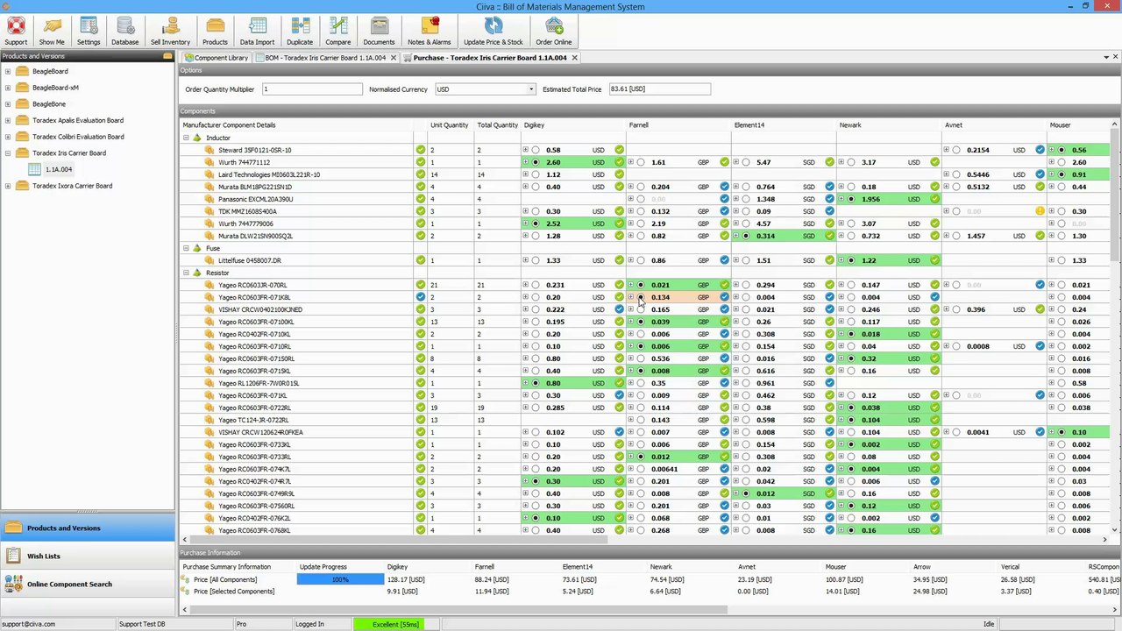Click pin icon of Products and Versions panel
This screenshot has width=1122, height=631.
[x=167, y=56]
